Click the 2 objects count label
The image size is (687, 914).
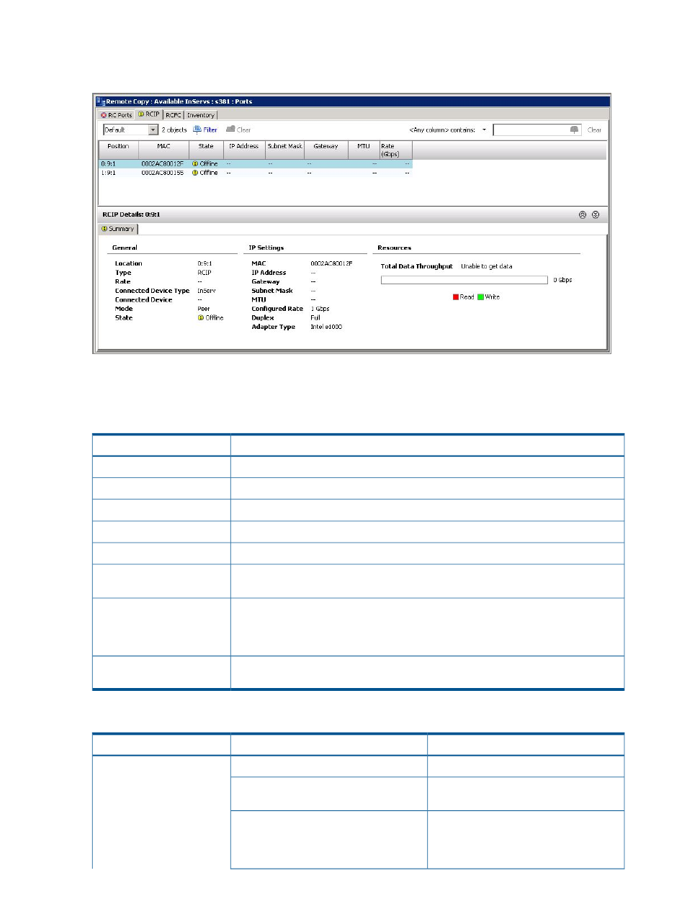click(x=174, y=130)
